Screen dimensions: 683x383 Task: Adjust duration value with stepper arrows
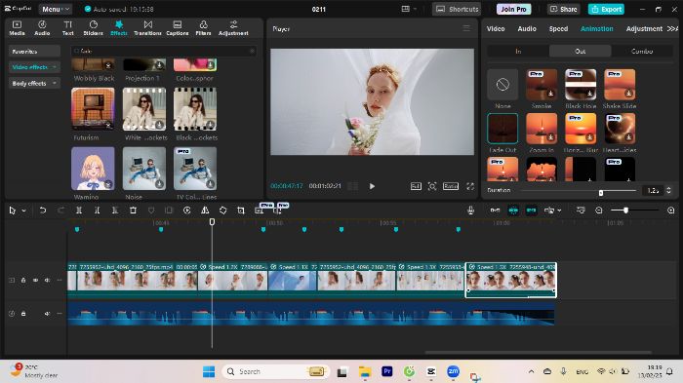point(668,191)
